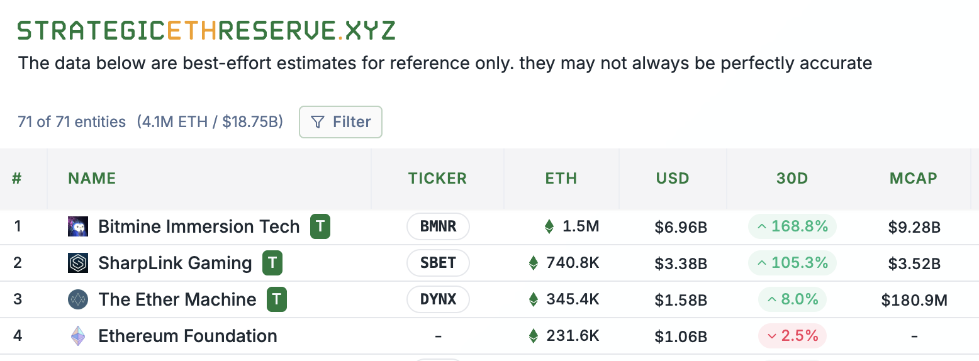979x361 pixels.
Task: Open the Ethereum Foundation entity name
Action: click(187, 336)
